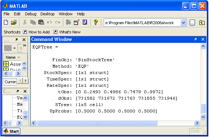Viewport: 209px width, 137px height.
Task: Close the Workspace panel
Action: pyautogui.click(x=24, y=39)
